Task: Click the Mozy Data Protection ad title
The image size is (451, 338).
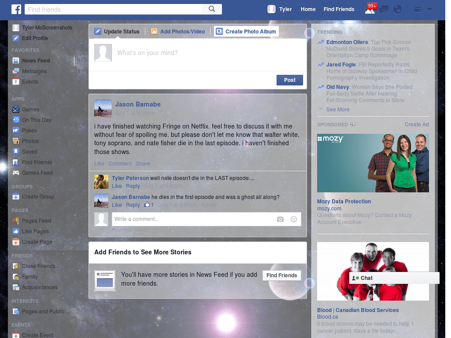Action: pos(344,202)
